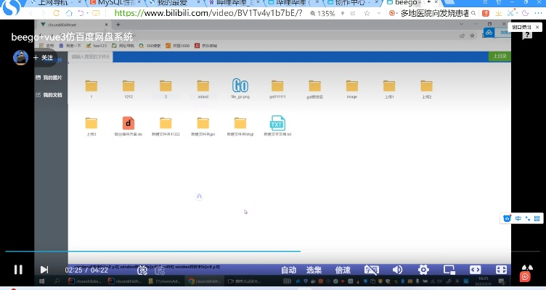Image resolution: width=546 pixels, height=290 pixels.
Task: Mute the video volume
Action: click(397, 270)
